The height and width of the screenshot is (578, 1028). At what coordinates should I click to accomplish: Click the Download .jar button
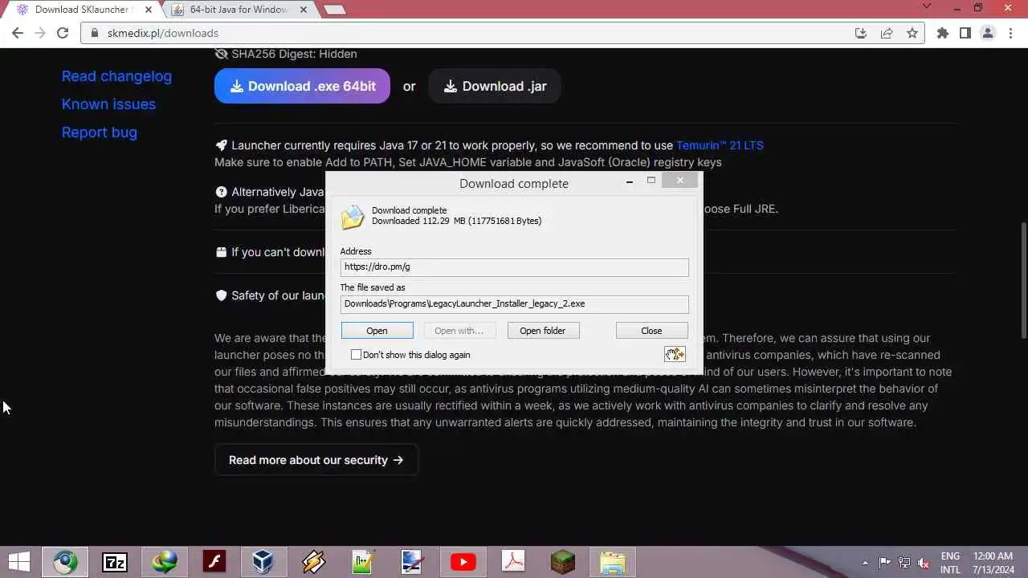pos(495,86)
